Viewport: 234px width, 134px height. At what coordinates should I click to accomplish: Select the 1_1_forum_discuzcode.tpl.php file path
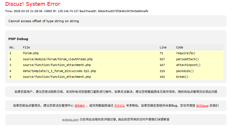pos(59,71)
